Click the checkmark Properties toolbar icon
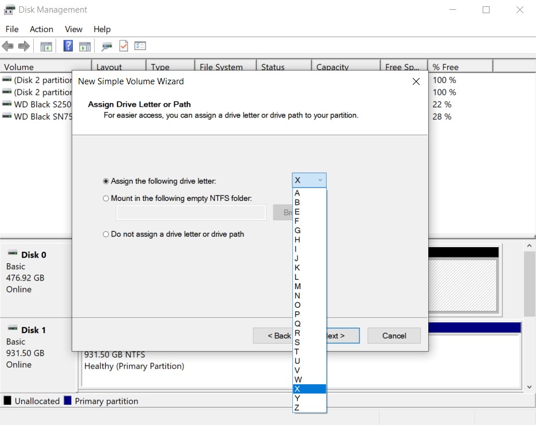The height and width of the screenshot is (425, 536). click(x=123, y=46)
